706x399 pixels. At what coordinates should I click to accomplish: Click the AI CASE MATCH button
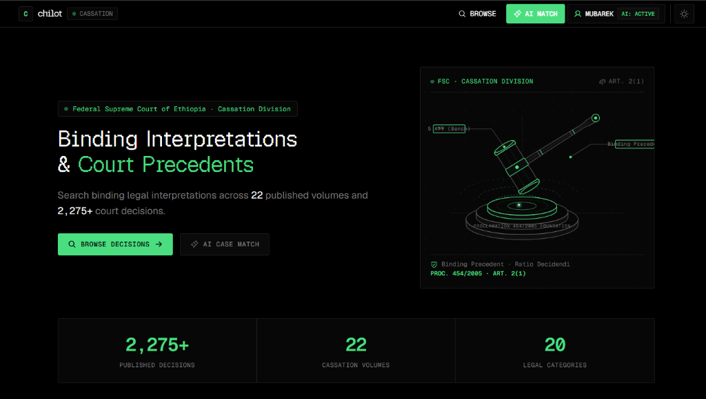coord(225,244)
